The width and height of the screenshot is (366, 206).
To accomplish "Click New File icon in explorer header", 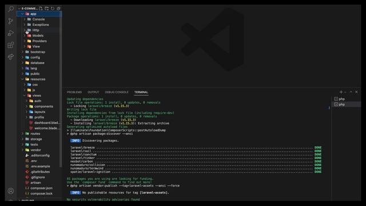I will click(41, 9).
